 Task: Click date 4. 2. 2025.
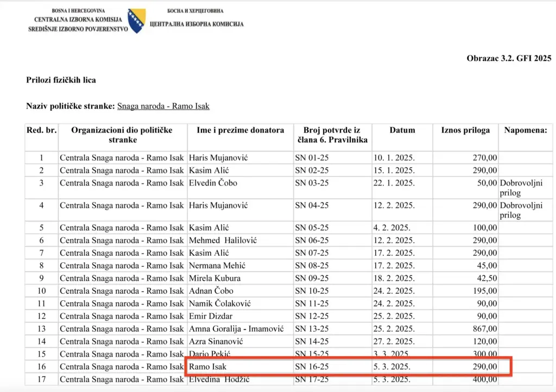tap(392, 227)
